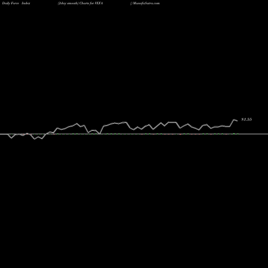Click the final endpoint of the force index line

(237, 121)
